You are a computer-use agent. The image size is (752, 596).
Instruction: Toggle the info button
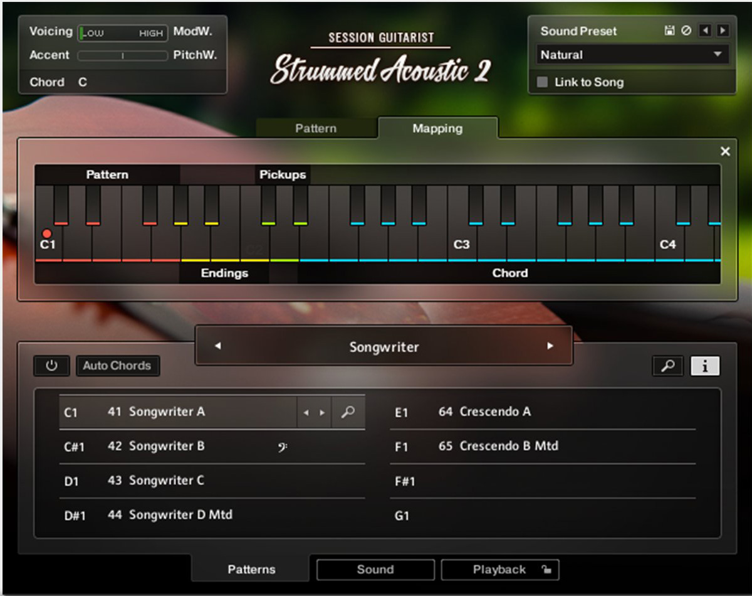pos(705,366)
